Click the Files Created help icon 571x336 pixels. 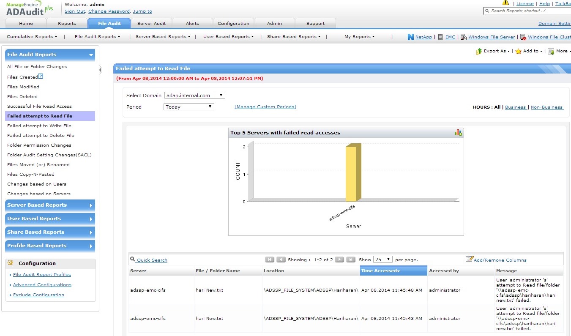[x=41, y=76]
